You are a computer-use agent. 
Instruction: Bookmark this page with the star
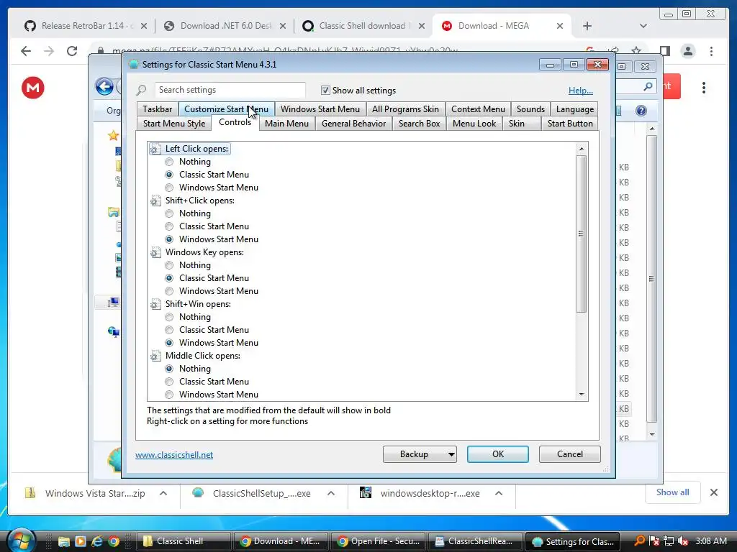(636, 50)
